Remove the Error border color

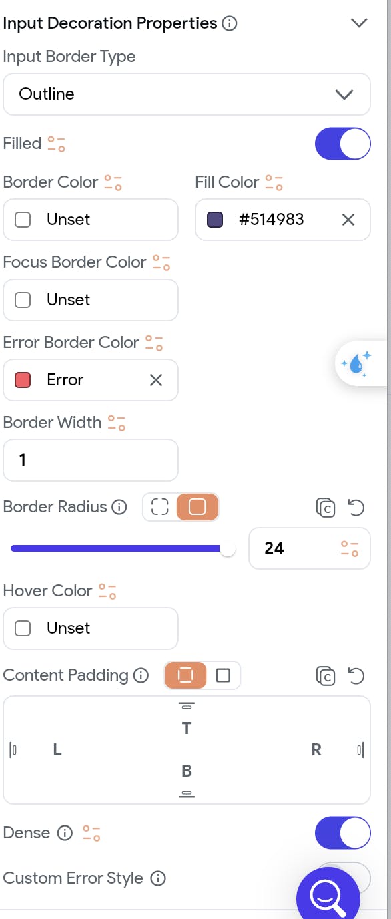[x=156, y=380]
